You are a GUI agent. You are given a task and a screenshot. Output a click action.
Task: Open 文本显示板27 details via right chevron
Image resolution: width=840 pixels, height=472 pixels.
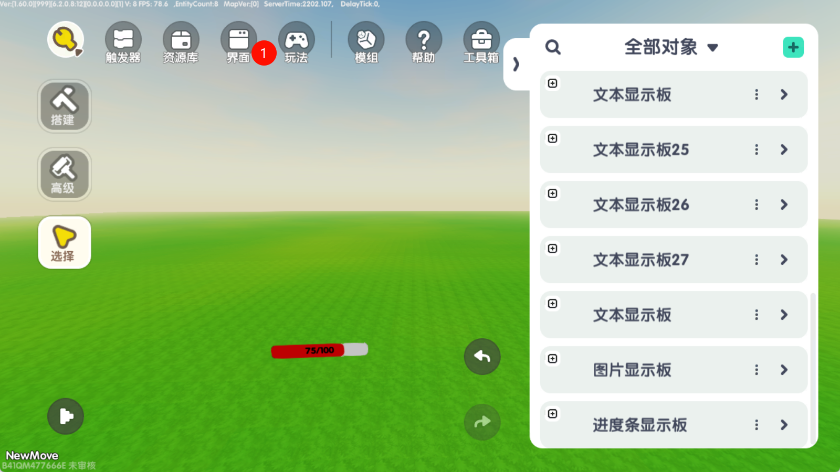(x=784, y=260)
